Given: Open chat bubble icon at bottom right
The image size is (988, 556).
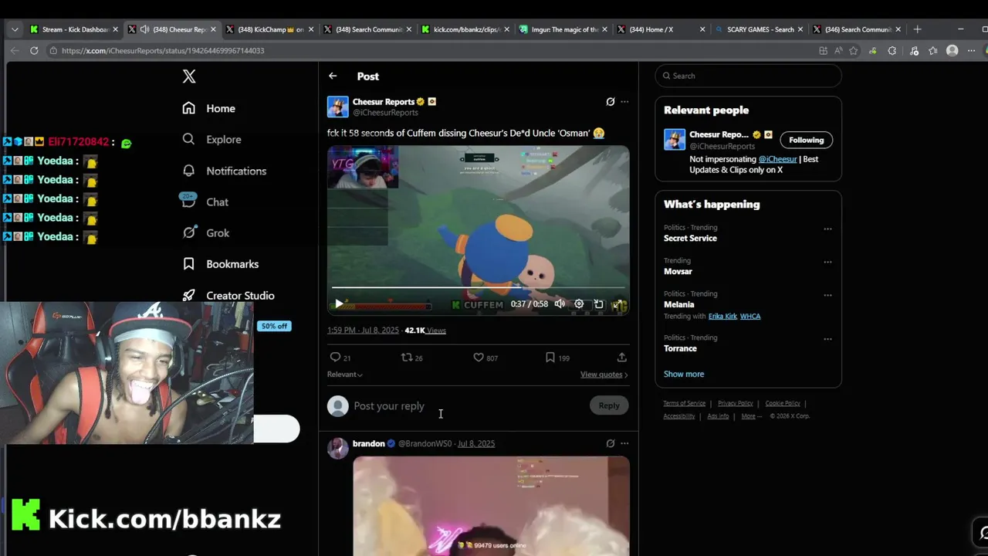Looking at the screenshot, I should click(x=982, y=532).
